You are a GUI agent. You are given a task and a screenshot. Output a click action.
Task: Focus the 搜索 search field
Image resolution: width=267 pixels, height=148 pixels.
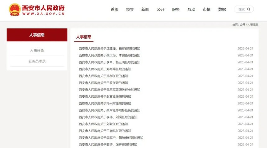coord(244,9)
